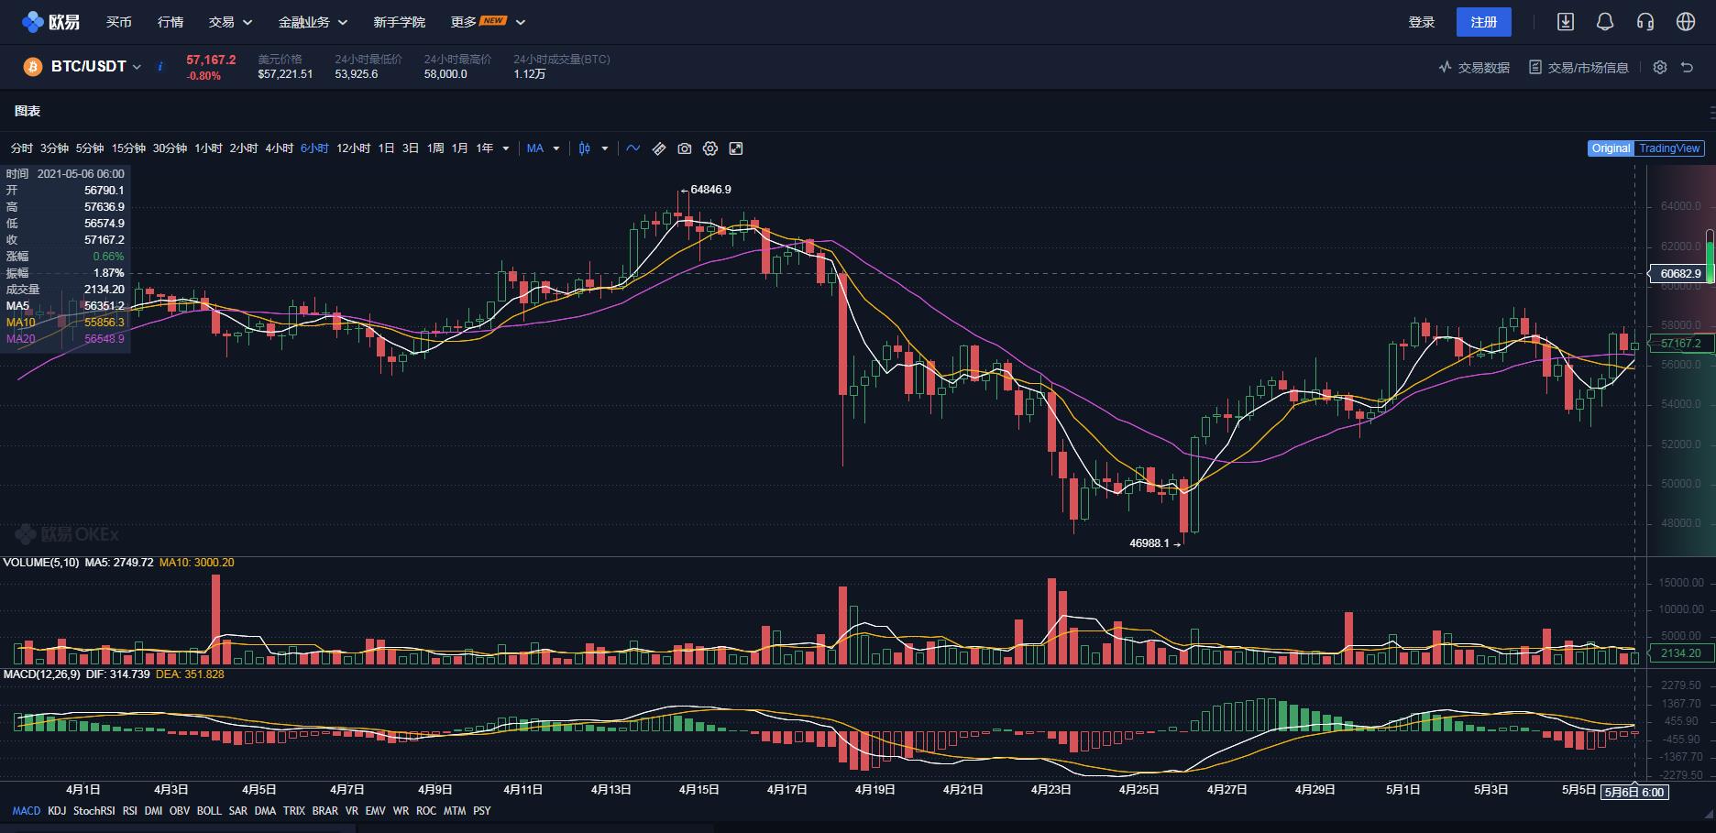Click the 5月6日 6:00 time marker
1716x833 pixels.
[1634, 792]
